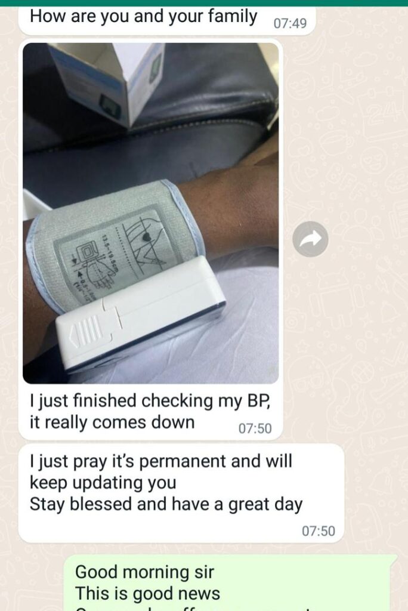Tap the 'it really comes down' text line
This screenshot has width=408, height=611.
tap(112, 422)
